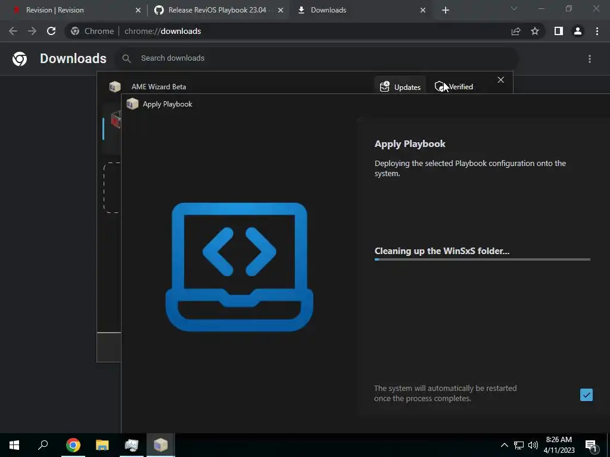Click the Chrome logo beside Downloads heading
The height and width of the screenshot is (457, 610).
[20, 59]
